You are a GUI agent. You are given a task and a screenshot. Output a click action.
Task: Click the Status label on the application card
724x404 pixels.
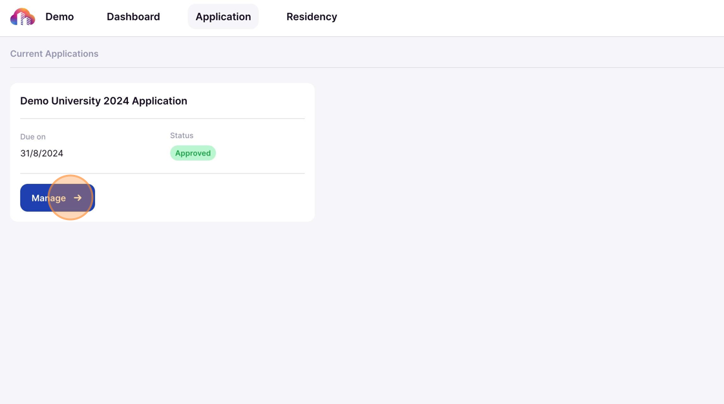coord(182,136)
